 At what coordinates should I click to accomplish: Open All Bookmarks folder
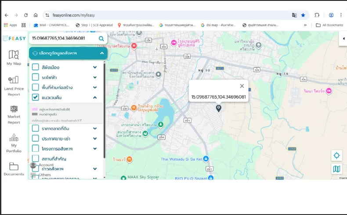(x=329, y=25)
